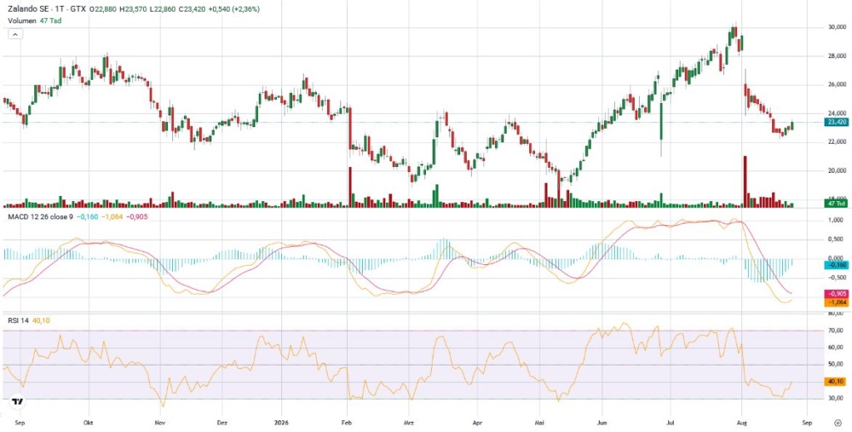
Task: Click the 70,00 RSI axis label
Action: coord(837,330)
